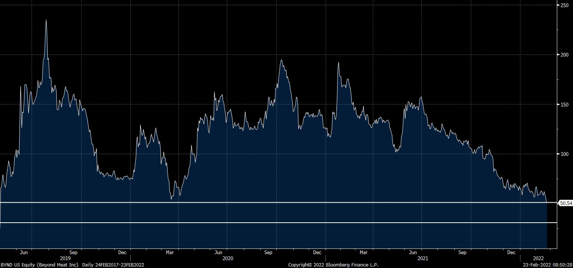
Task: Select the 150 y-axis value
Action: click(564, 105)
